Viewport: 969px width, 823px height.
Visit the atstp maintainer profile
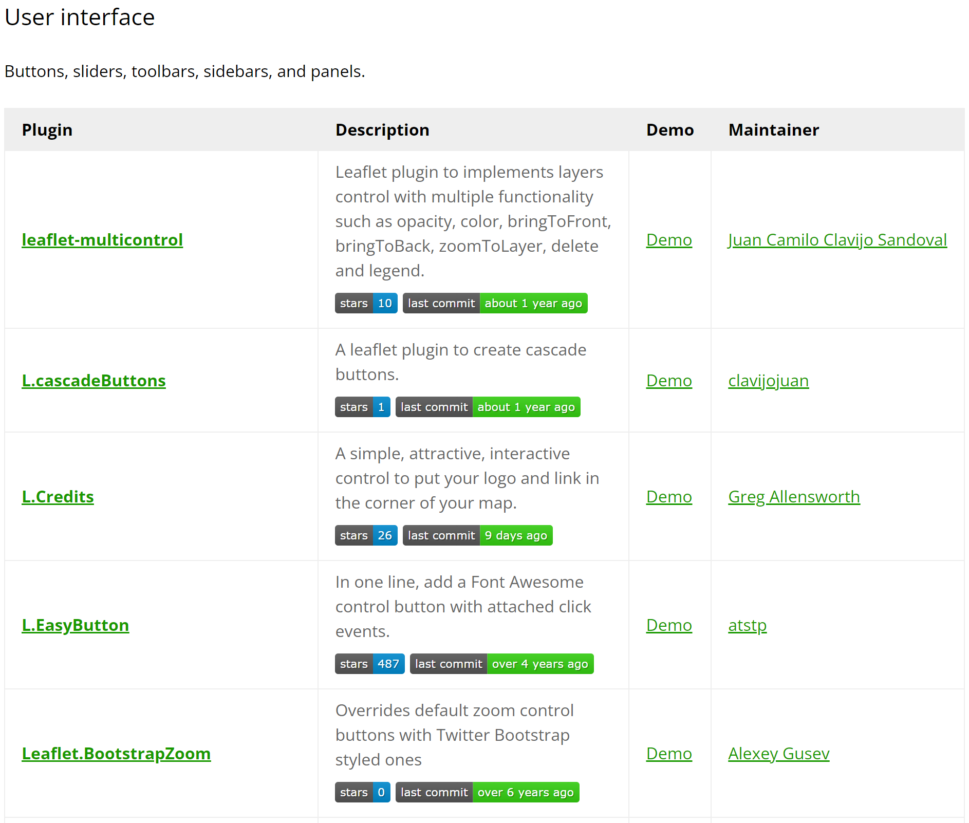tap(747, 625)
